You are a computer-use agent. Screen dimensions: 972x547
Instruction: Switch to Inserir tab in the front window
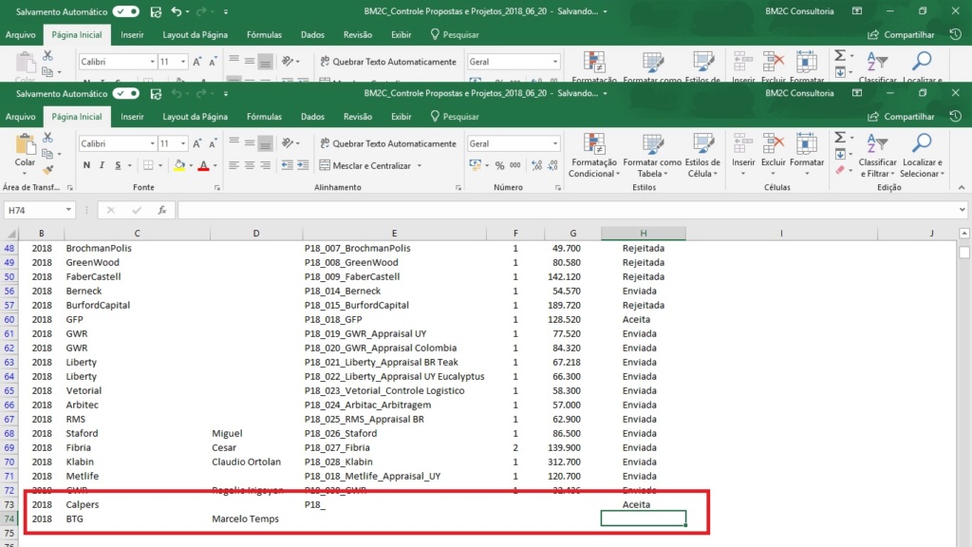click(x=132, y=117)
